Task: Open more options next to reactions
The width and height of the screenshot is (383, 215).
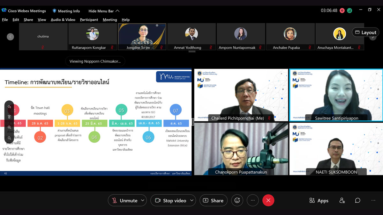Action: click(252, 200)
